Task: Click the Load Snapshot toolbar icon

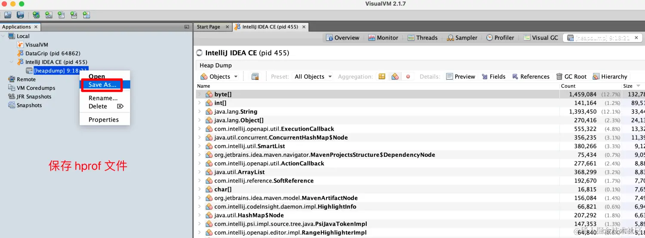Action: 8,15
